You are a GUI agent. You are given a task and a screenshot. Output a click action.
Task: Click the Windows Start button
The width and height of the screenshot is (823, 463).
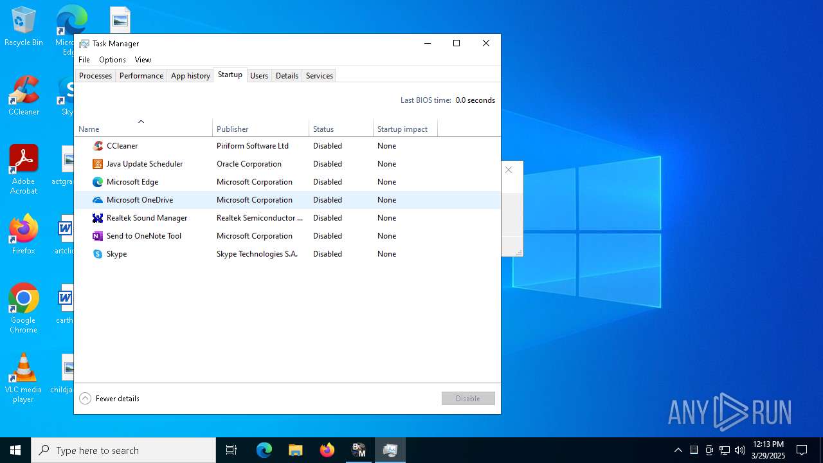(x=15, y=450)
